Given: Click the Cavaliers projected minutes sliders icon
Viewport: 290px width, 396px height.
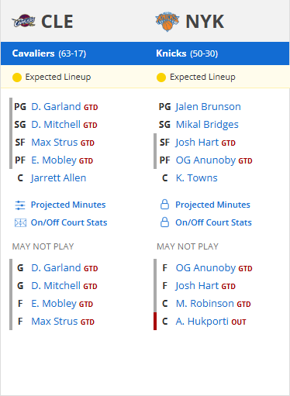Looking at the screenshot, I should pos(20,205).
